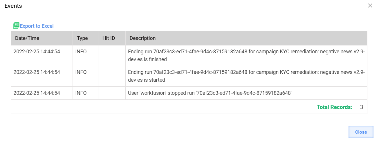Click the empty Hit ID cell in first row
Image resolution: width=379 pixels, height=142 pixels.
[x=112, y=56]
